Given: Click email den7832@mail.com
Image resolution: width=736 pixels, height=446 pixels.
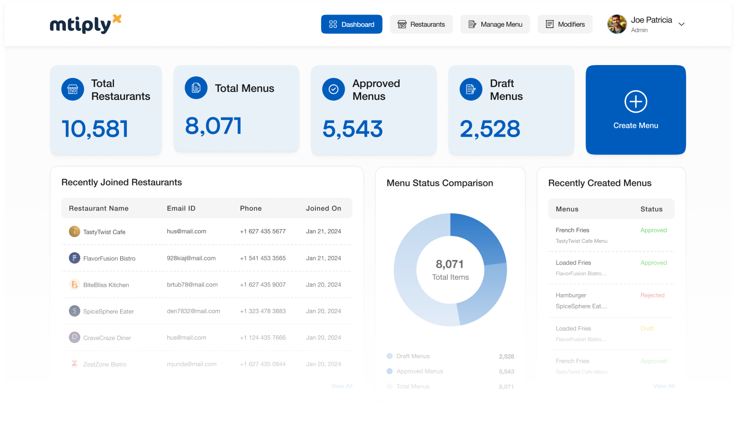Looking at the screenshot, I should [x=193, y=311].
